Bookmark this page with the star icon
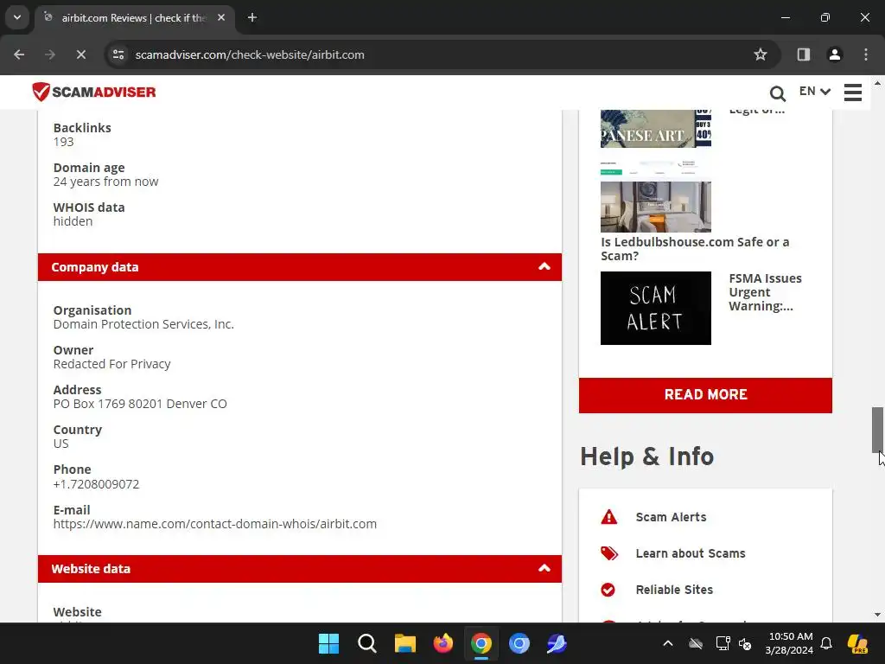885x664 pixels. (x=761, y=54)
